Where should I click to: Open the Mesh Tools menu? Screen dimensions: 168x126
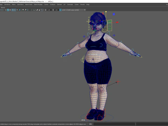[x=29, y=5]
